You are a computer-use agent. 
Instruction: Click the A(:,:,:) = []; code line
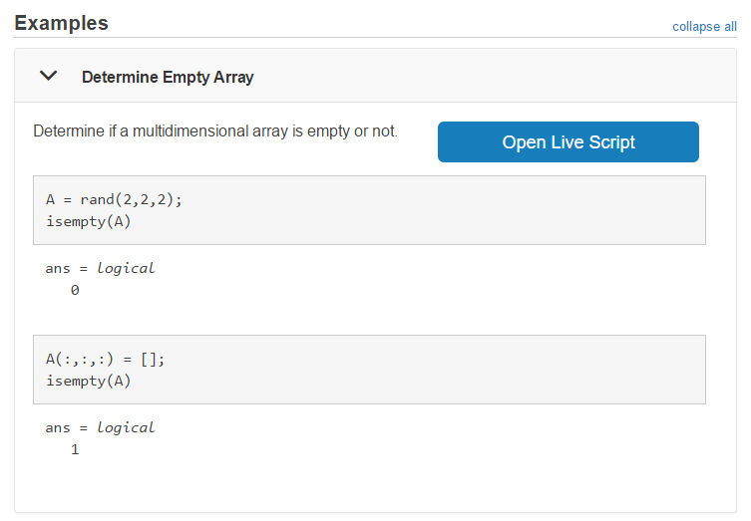coord(106,359)
